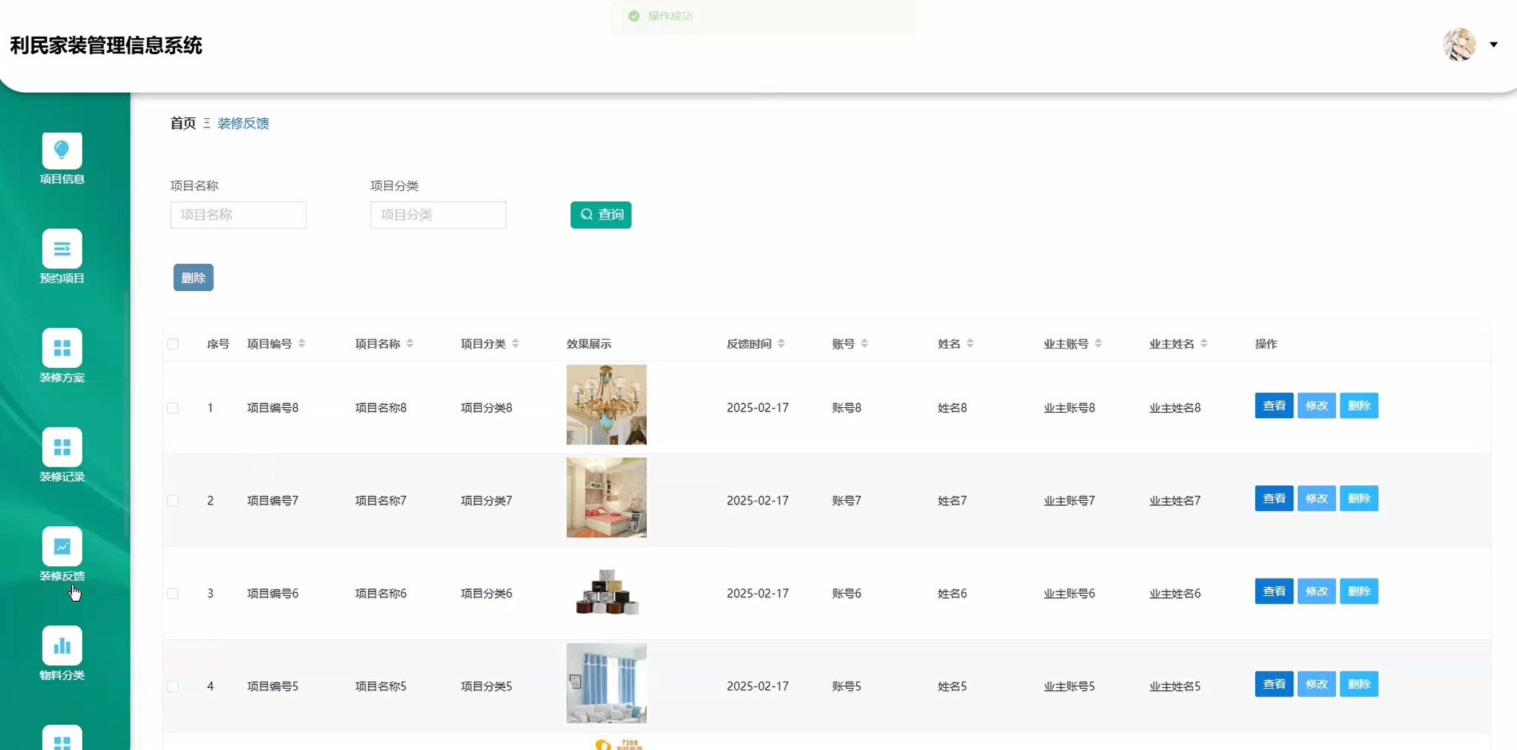Open 首页 from the breadcrumb
The width and height of the screenshot is (1517, 750).
182,122
